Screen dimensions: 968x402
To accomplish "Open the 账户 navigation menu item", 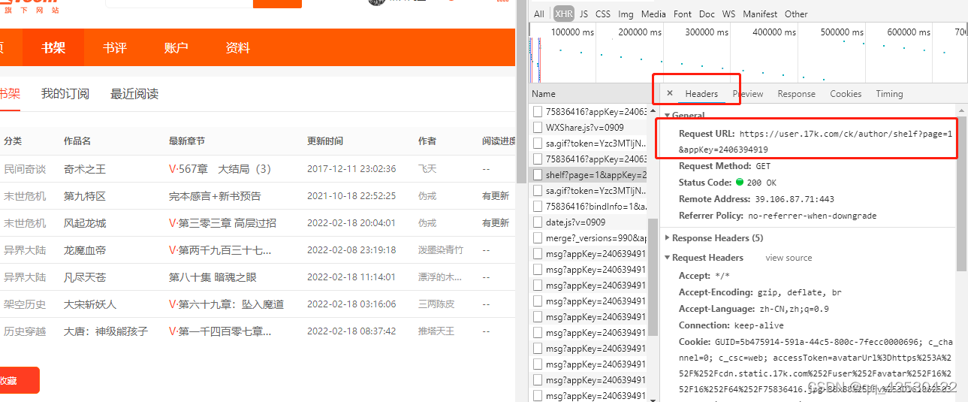I will point(176,47).
